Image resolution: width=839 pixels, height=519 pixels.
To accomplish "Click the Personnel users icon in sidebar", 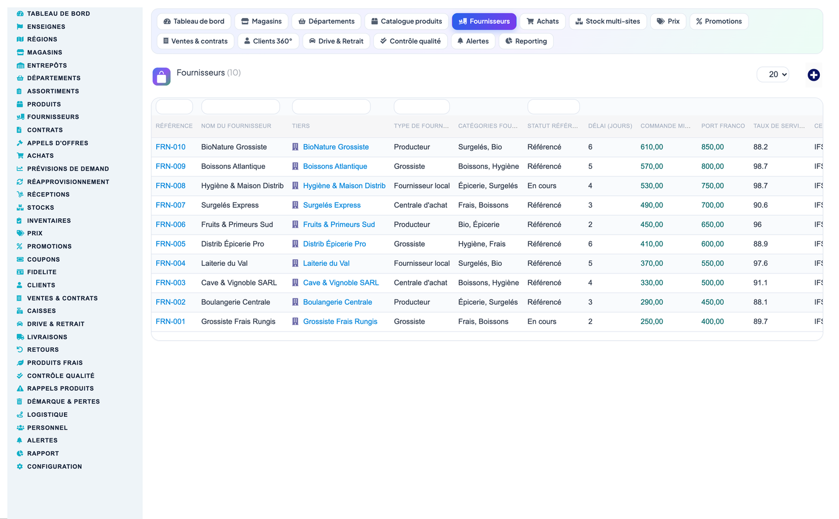I will [20, 428].
